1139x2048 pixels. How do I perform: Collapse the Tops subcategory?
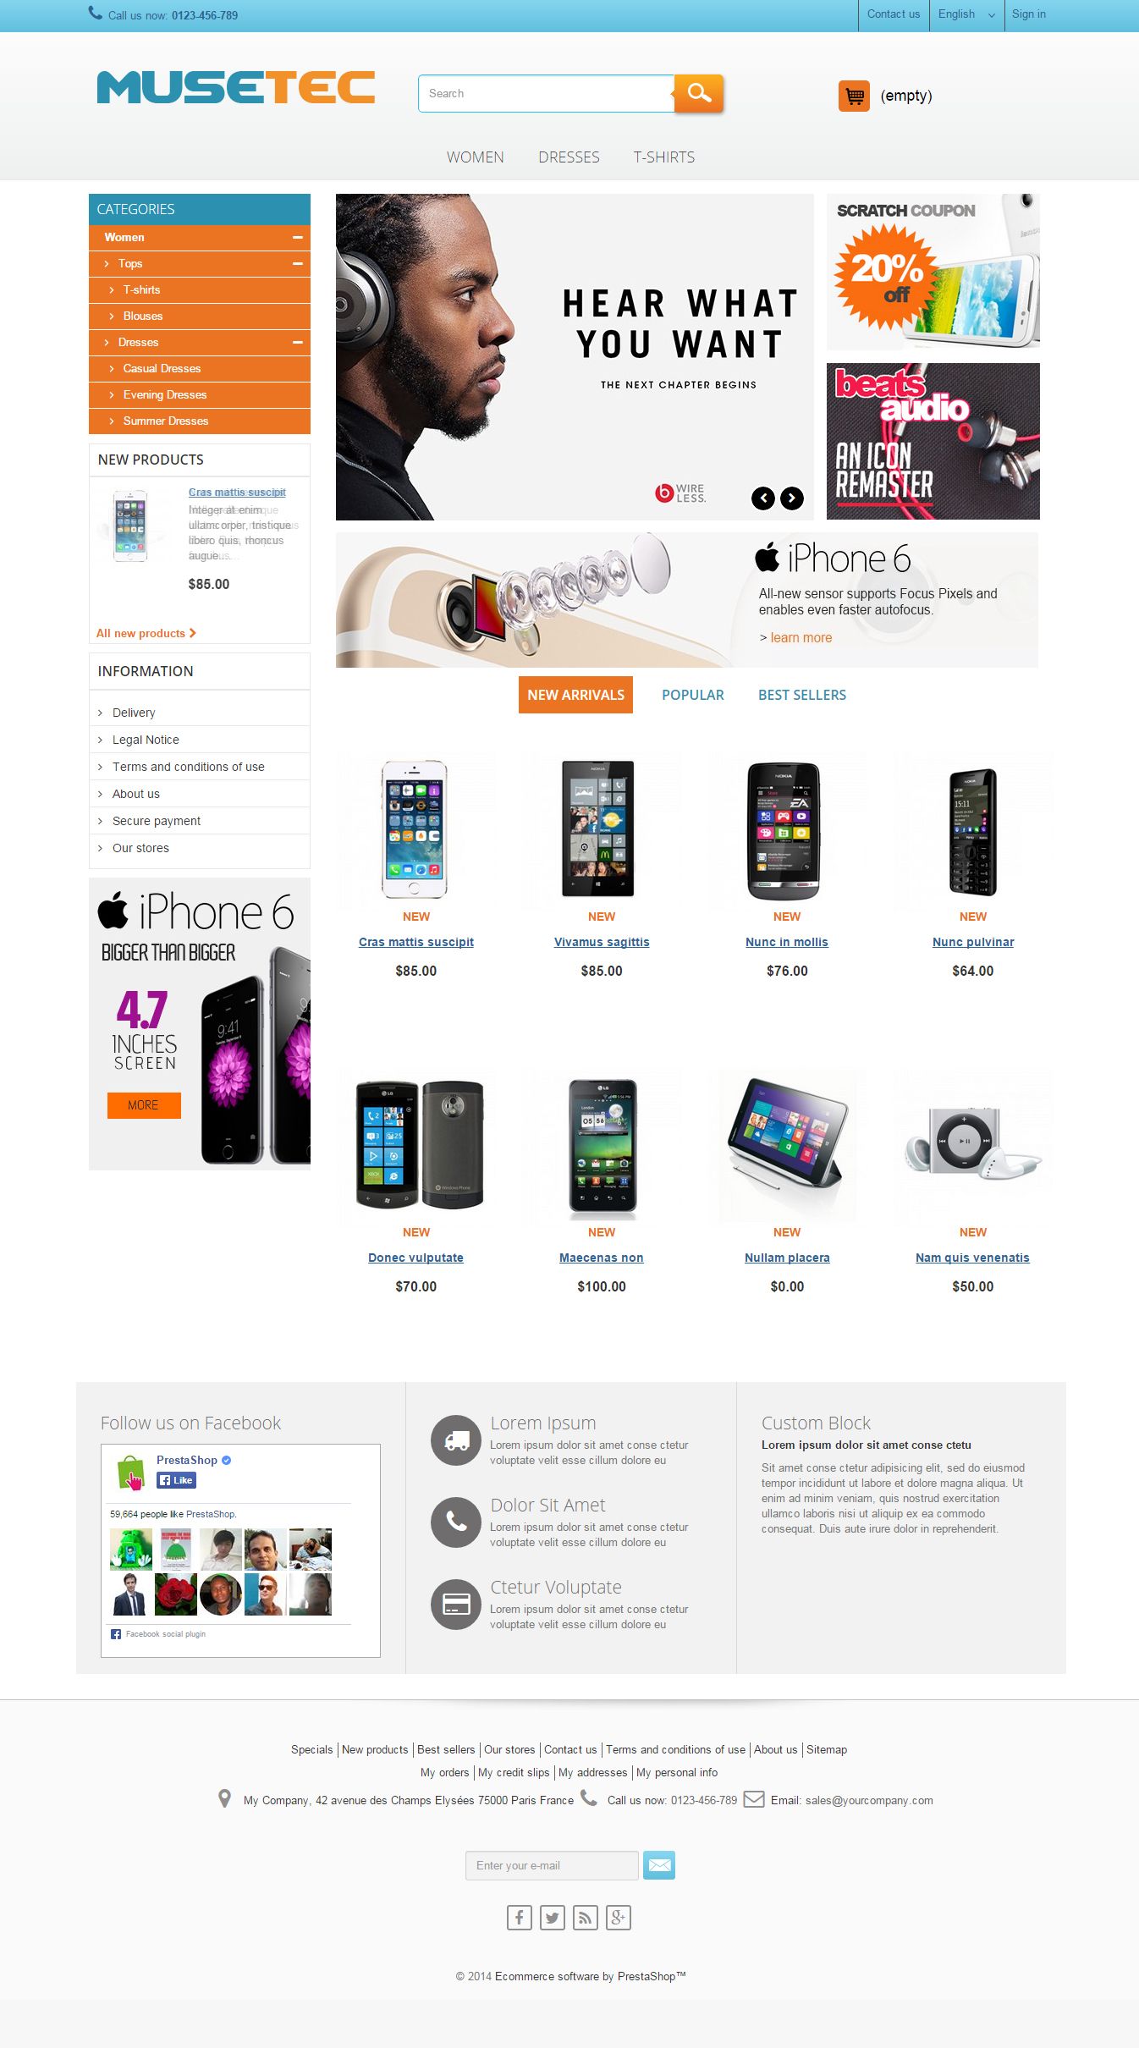298,264
